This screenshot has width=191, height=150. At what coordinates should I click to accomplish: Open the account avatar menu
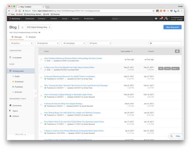(166, 19)
